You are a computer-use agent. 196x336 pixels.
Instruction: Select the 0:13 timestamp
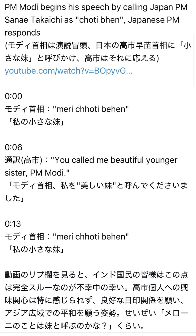point(13,224)
